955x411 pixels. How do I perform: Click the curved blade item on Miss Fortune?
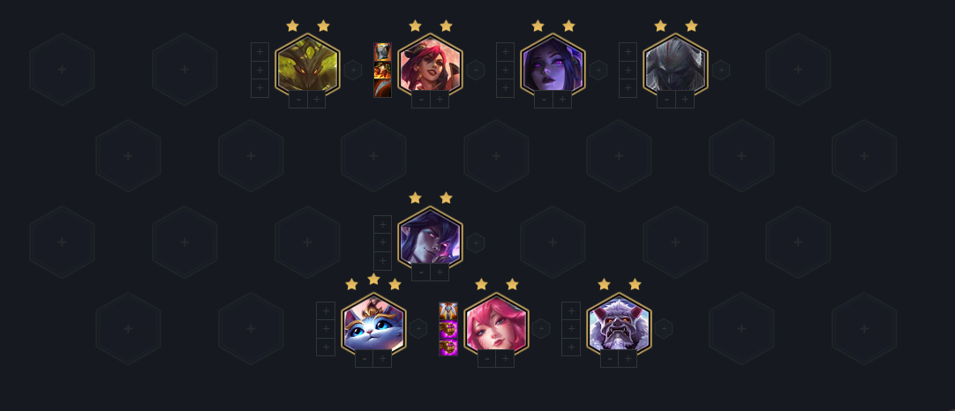tap(382, 88)
